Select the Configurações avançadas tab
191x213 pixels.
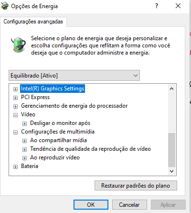point(33,22)
